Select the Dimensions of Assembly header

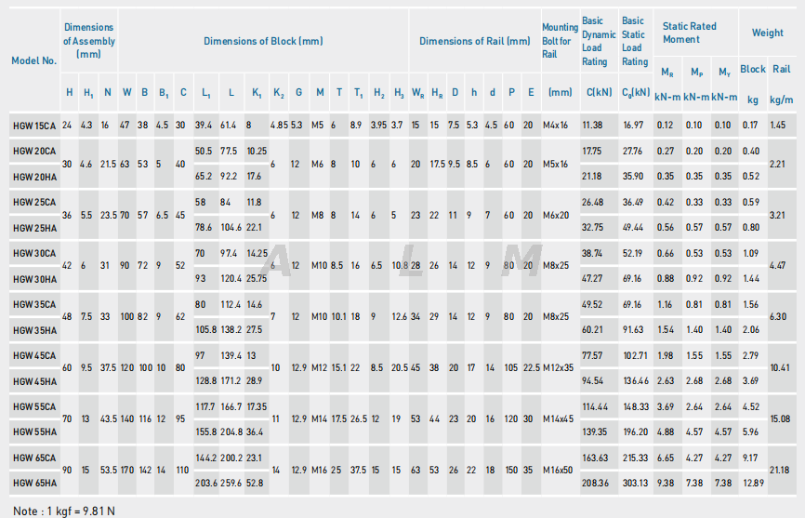point(89,41)
